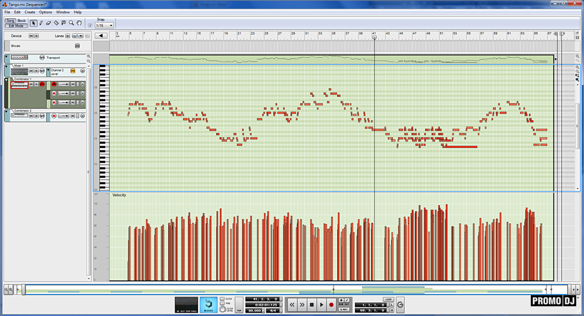The image size is (584, 316).
Task: Delete Combinator 1 first note lane
Action: [82, 84]
